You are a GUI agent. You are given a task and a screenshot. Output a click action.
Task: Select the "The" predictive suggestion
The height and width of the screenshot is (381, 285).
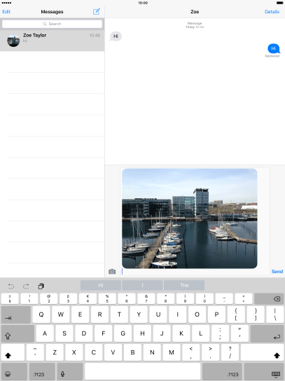pyautogui.click(x=184, y=285)
